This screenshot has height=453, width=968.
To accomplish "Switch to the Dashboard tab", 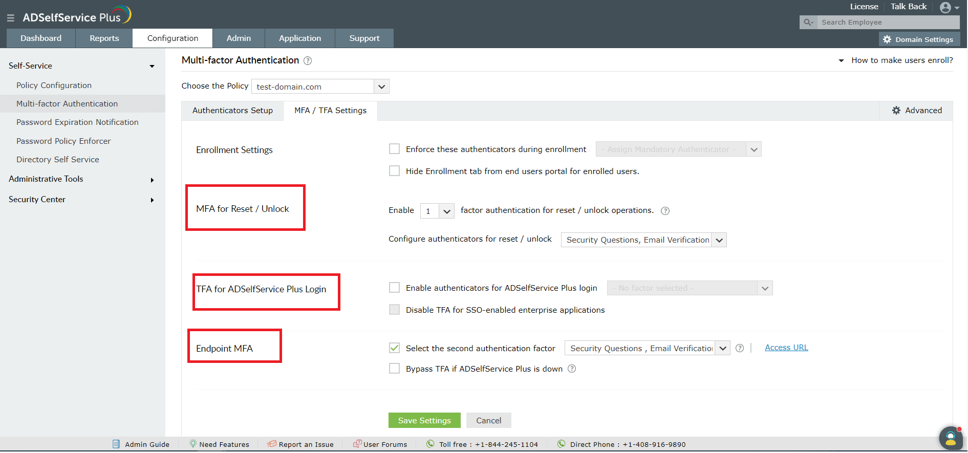I will (x=41, y=38).
